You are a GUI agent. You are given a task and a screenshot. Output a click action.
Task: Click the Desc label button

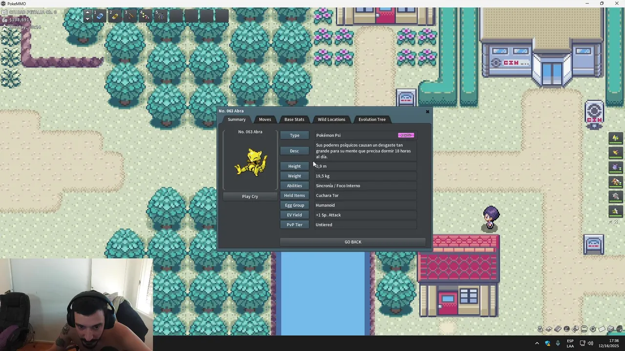pyautogui.click(x=294, y=151)
